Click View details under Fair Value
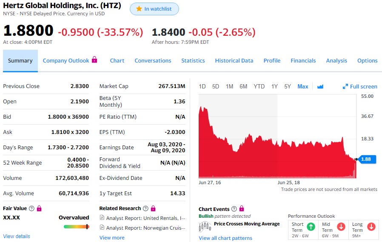 click(x=17, y=236)
